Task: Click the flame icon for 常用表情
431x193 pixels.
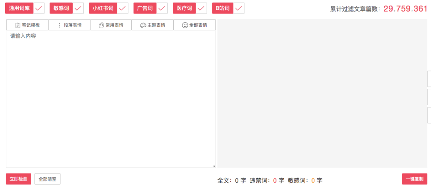Action: 101,25
